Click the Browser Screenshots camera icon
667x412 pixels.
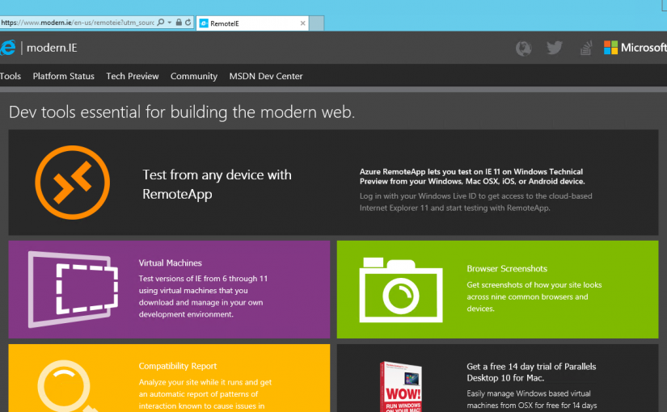pos(401,290)
